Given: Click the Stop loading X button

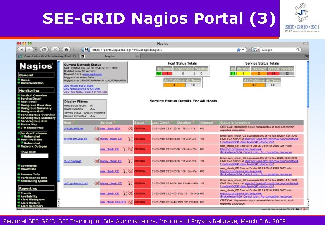Looking at the screenshot, I should tap(55, 50).
